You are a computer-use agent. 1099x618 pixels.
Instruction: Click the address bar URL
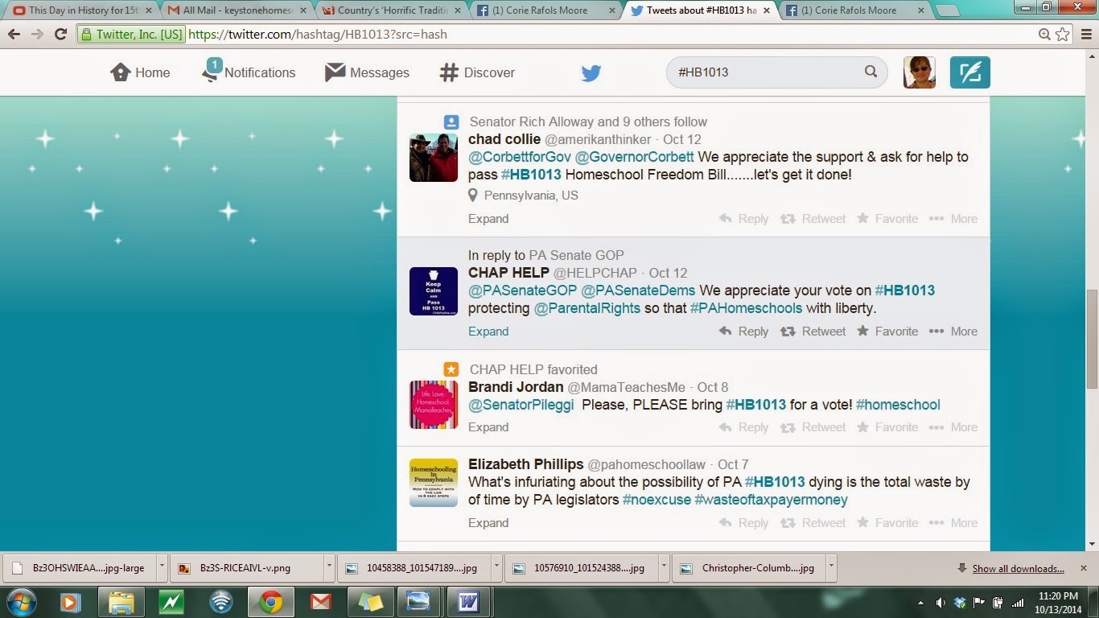coord(318,35)
